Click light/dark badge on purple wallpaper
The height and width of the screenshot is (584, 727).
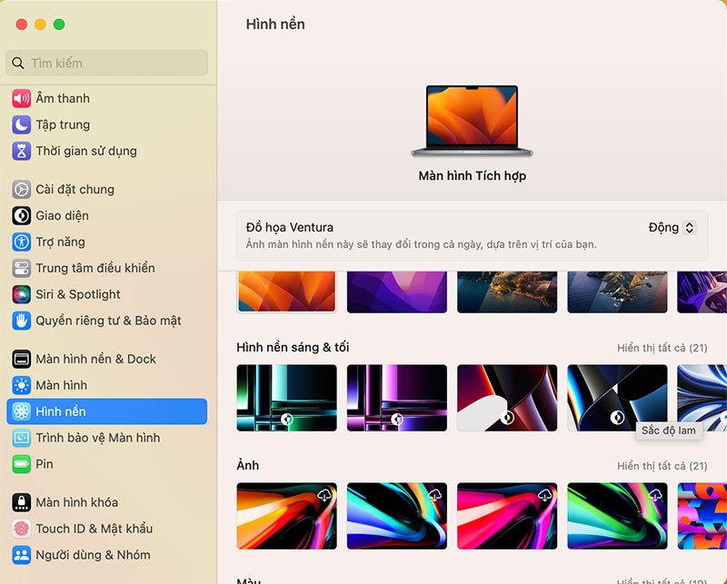397,419
